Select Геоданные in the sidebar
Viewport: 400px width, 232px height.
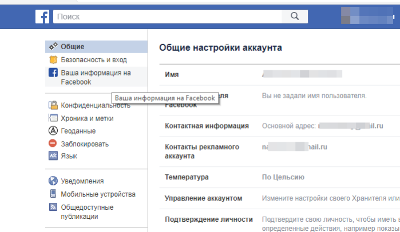[78, 131]
